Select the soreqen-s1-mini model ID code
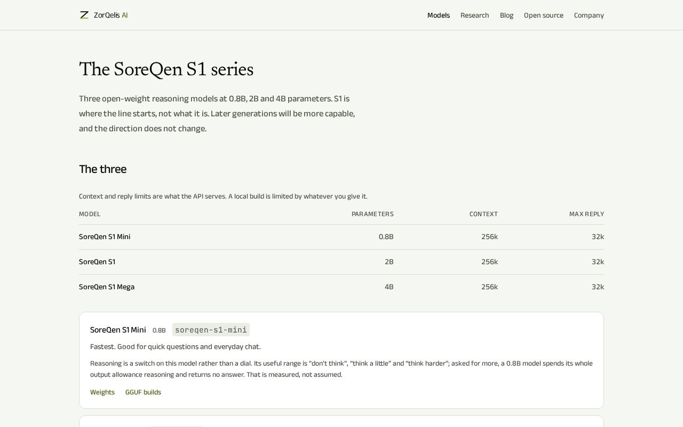The height and width of the screenshot is (427, 683). (211, 330)
